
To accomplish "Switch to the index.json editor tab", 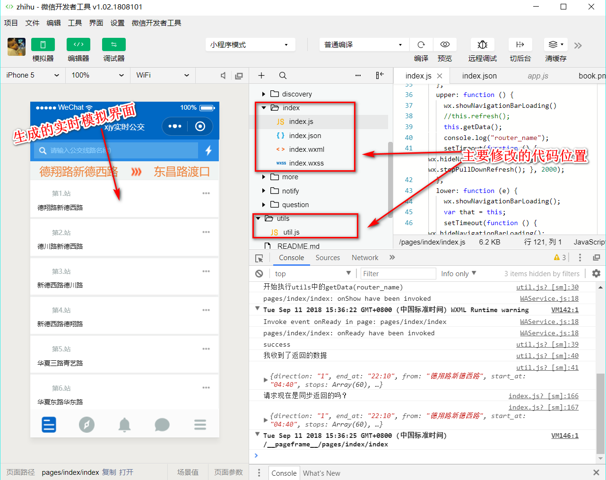I will click(479, 76).
